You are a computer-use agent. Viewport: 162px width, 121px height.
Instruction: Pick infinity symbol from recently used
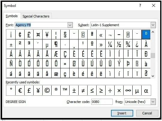point(128,90)
